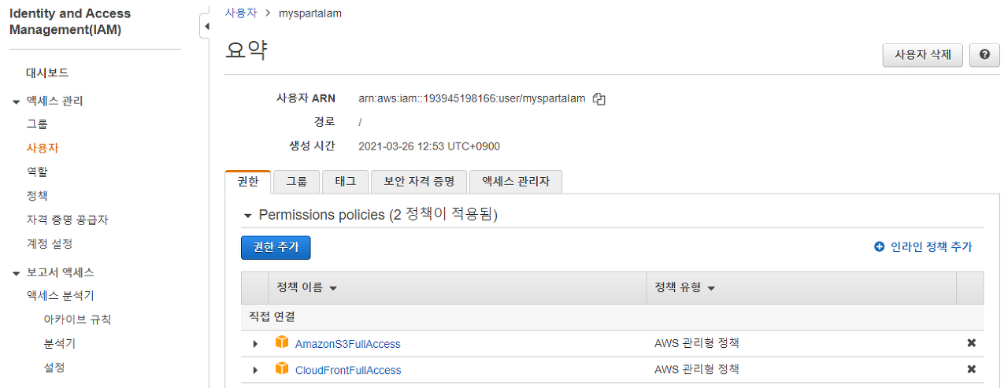
Task: Click the 사용자 삭제 button
Action: [x=923, y=55]
